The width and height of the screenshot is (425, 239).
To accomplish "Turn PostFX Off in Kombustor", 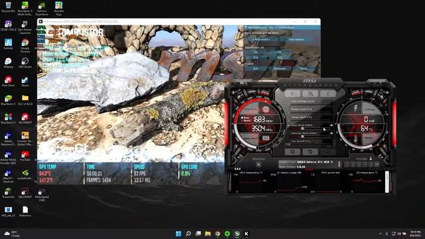I will (256, 68).
